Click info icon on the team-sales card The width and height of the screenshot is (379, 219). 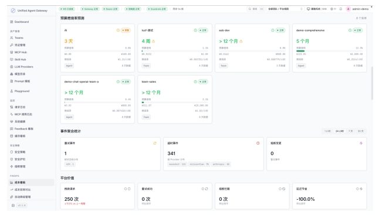click(x=195, y=81)
